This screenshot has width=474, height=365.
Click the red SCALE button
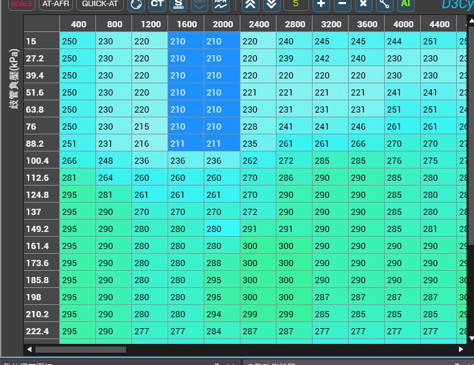tap(22, 4)
